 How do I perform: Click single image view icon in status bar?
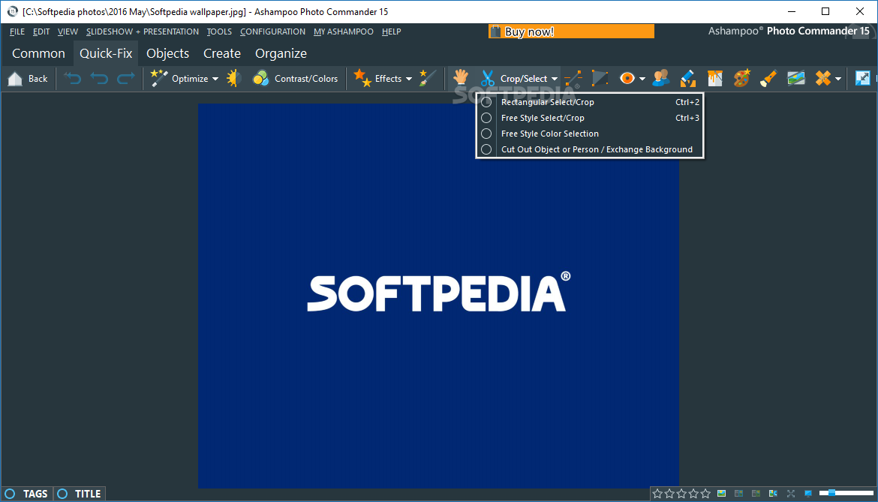722,494
